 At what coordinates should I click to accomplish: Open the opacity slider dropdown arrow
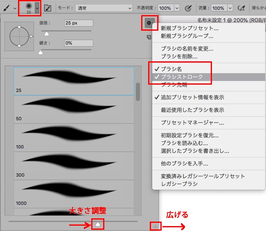coord(177,8)
